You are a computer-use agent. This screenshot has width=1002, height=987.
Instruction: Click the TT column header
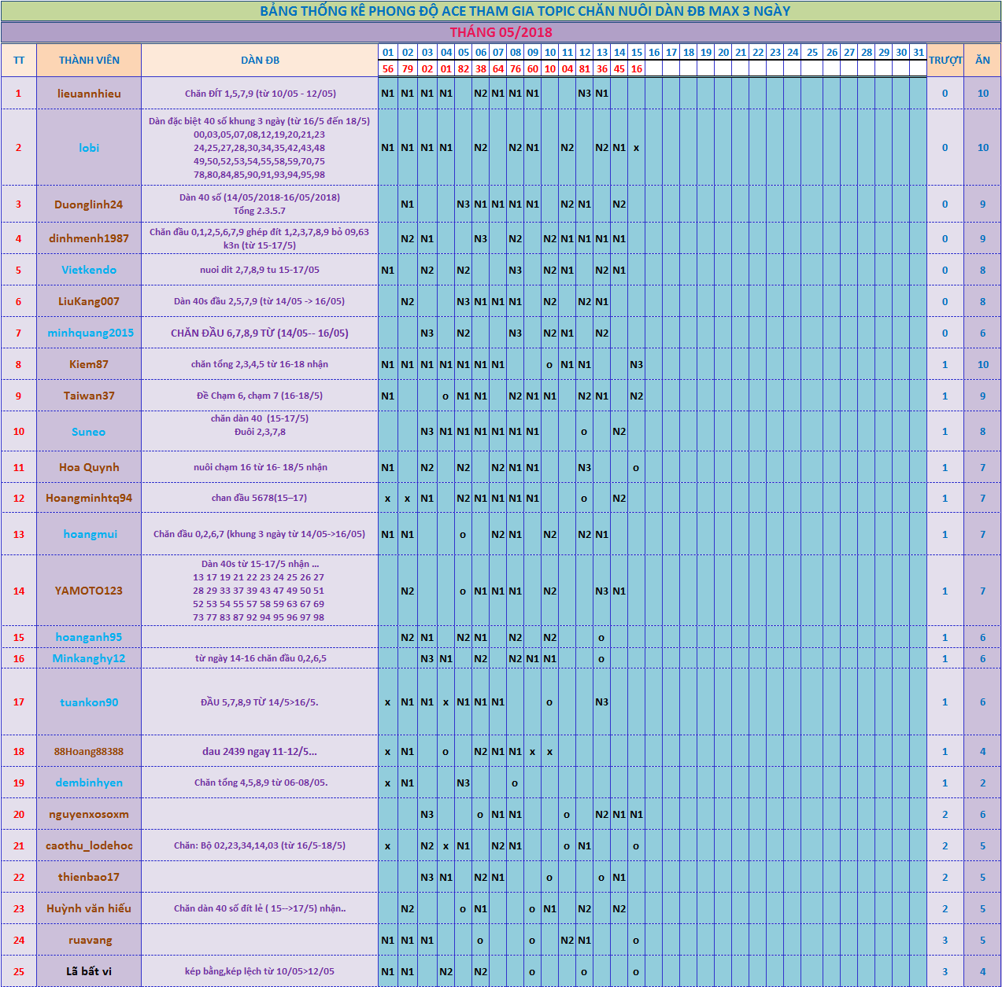pos(19,61)
